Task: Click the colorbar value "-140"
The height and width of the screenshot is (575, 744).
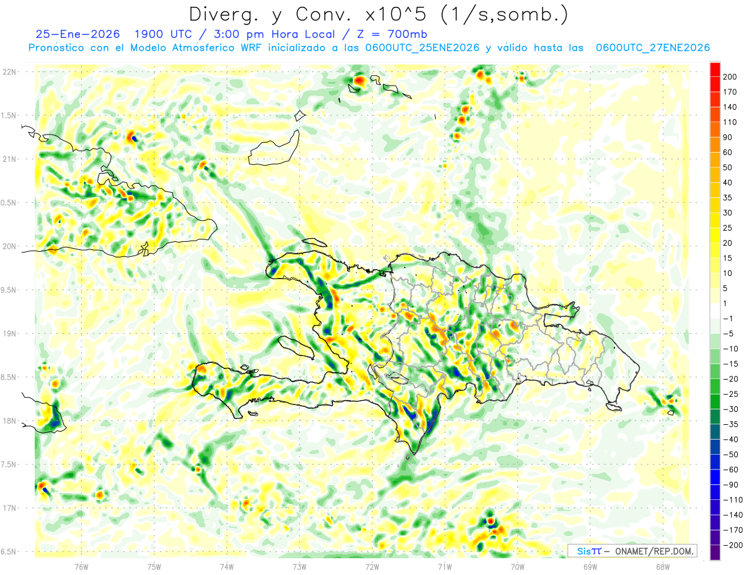Action: [732, 515]
